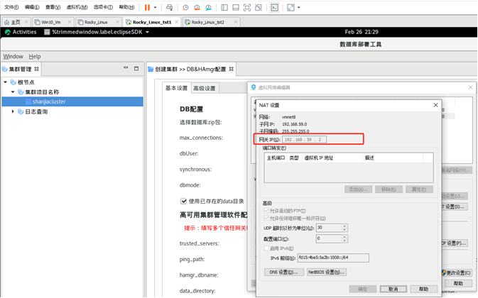The image size is (478, 298).
Task: Click the send Ctrl+Alt+Del toolbar icon
Action: pos(169,7)
